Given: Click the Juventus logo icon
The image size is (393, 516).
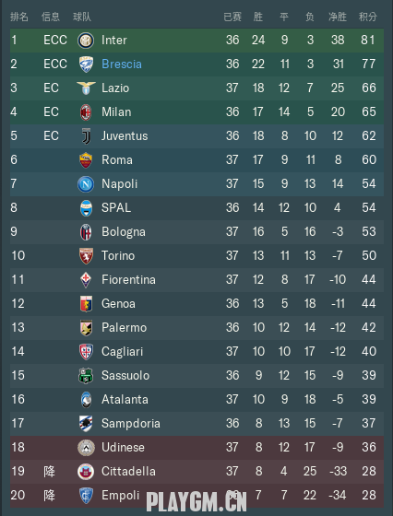Looking at the screenshot, I should click(86, 136).
